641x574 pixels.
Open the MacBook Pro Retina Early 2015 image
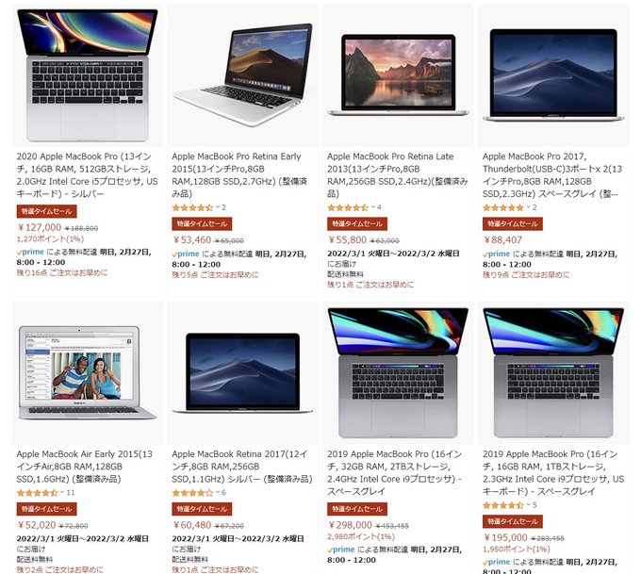[x=243, y=75]
